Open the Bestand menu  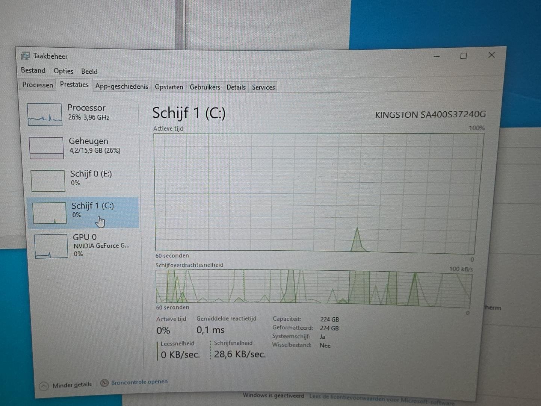pos(33,70)
